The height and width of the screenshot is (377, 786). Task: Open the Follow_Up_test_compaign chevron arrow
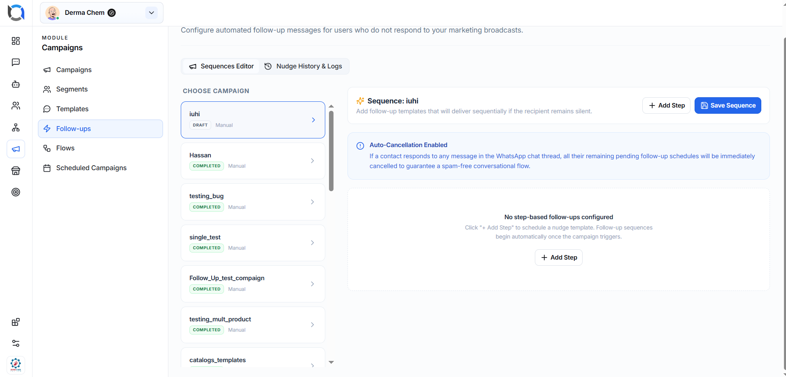[x=313, y=284]
